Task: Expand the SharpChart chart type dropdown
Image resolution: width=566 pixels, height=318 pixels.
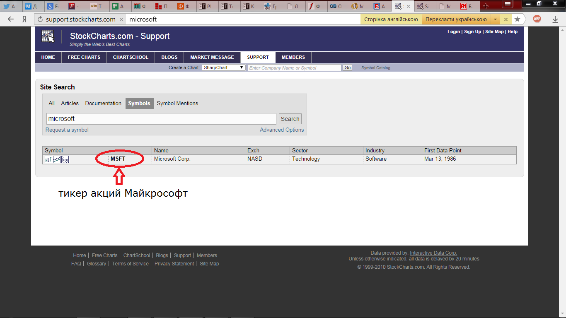Action: (224, 67)
